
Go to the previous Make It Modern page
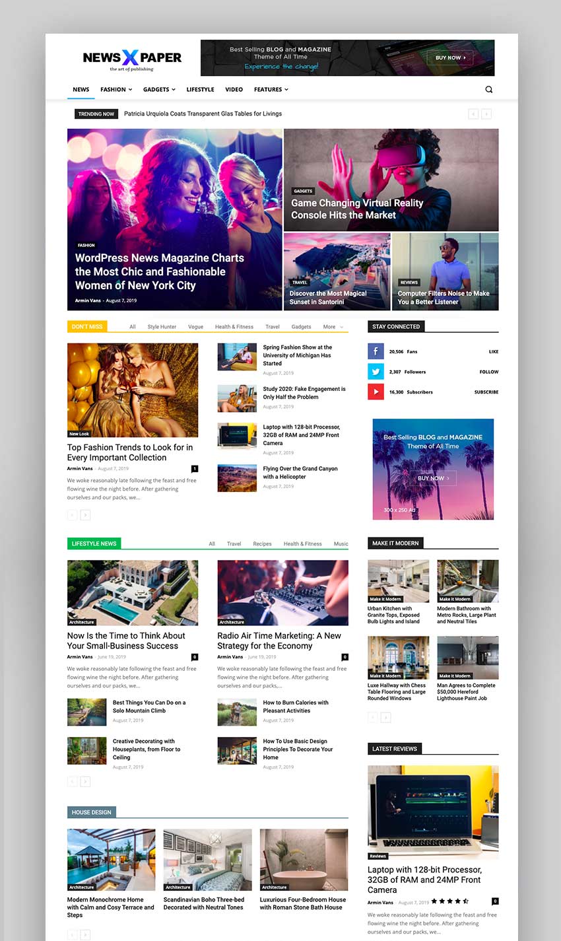pyautogui.click(x=373, y=717)
